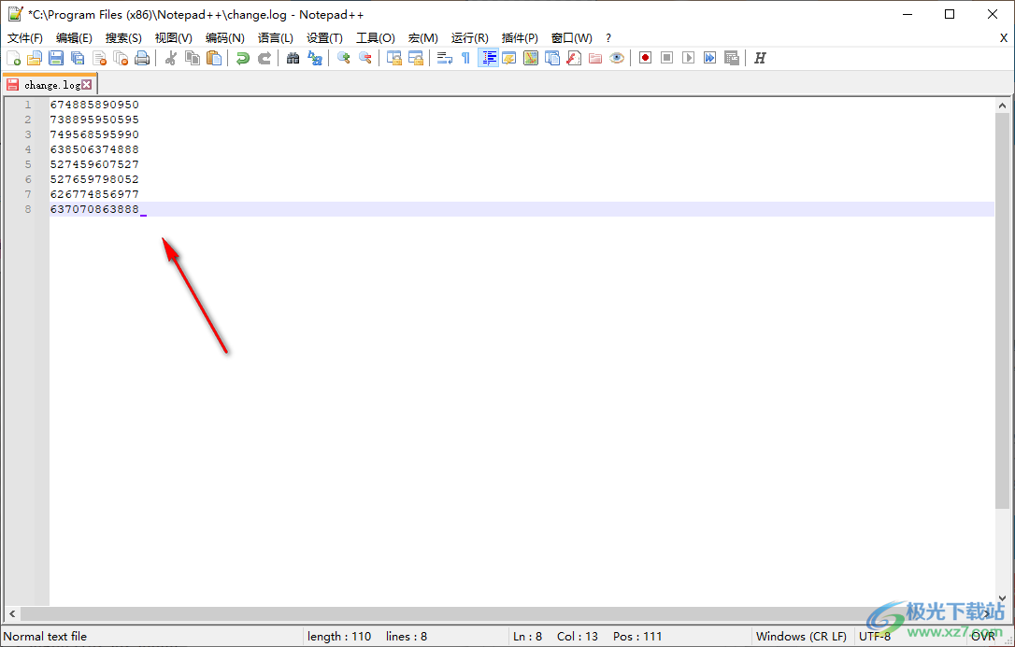Open the Document List panel icon
The width and height of the screenshot is (1015, 647).
click(x=552, y=58)
